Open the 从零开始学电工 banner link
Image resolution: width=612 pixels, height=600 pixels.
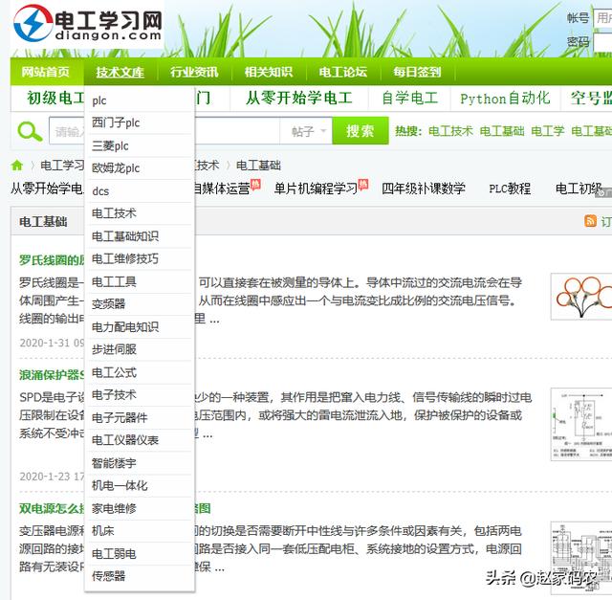click(x=299, y=98)
